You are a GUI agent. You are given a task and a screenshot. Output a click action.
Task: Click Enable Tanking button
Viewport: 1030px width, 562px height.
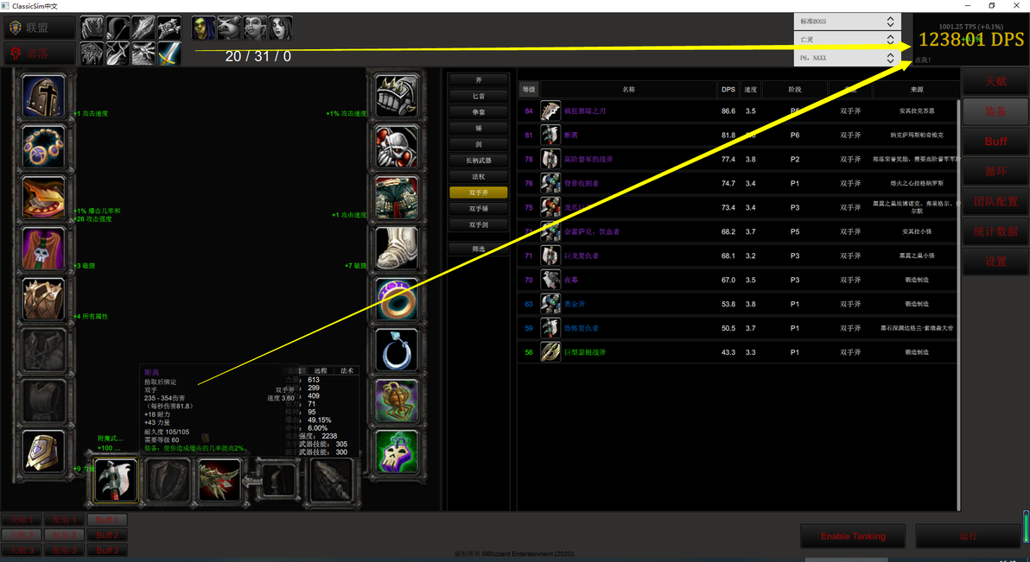pyautogui.click(x=853, y=536)
